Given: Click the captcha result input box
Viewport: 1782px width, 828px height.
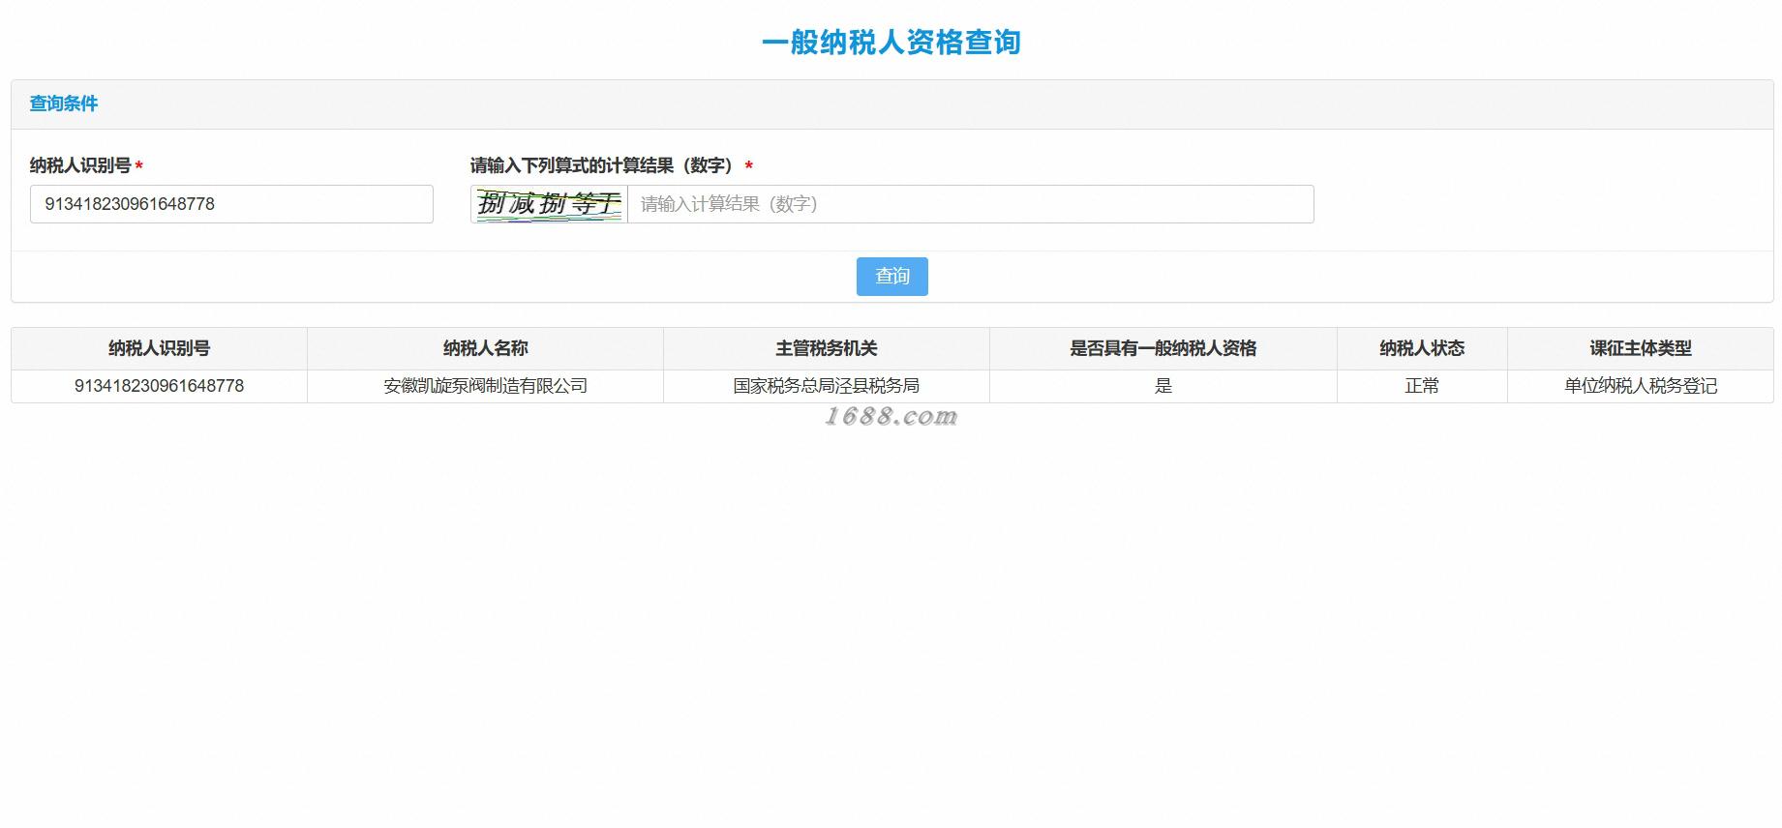Looking at the screenshot, I should click(x=970, y=204).
